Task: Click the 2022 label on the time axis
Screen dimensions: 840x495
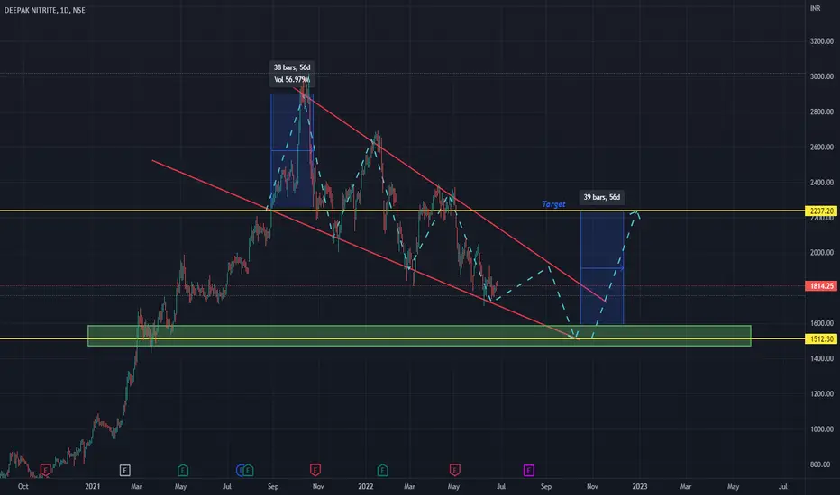Action: [365, 486]
